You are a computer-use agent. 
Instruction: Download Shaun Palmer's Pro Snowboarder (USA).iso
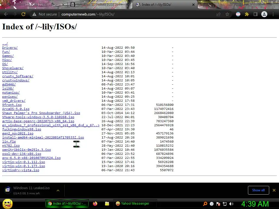click(41, 113)
